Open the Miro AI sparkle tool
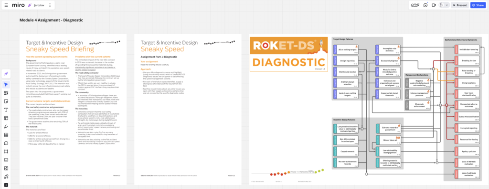Screen dimensions: 489x189 coord(6,74)
